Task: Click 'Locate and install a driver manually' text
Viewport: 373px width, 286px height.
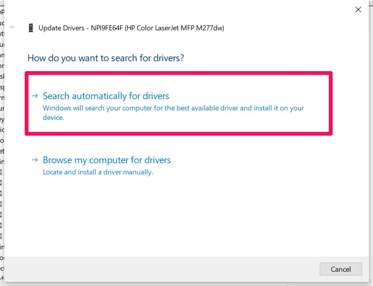Action: pos(98,172)
